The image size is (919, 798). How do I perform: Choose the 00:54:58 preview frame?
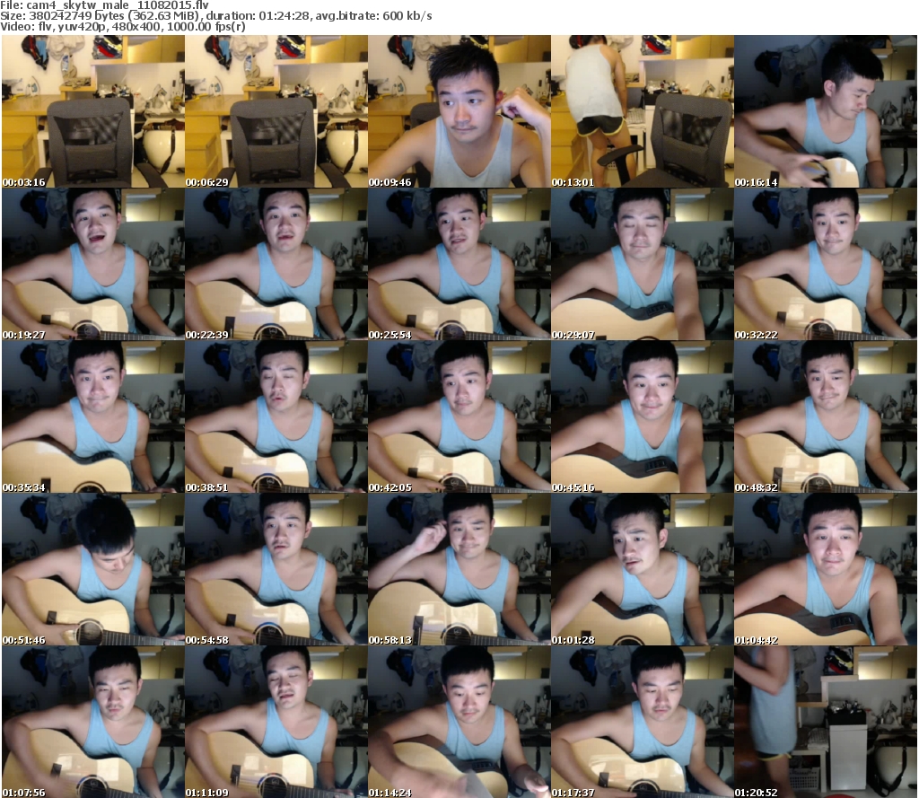tap(276, 569)
